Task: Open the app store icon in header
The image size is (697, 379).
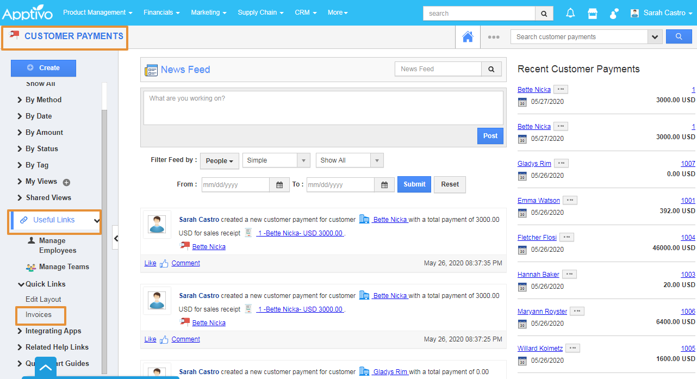Action: [593, 13]
